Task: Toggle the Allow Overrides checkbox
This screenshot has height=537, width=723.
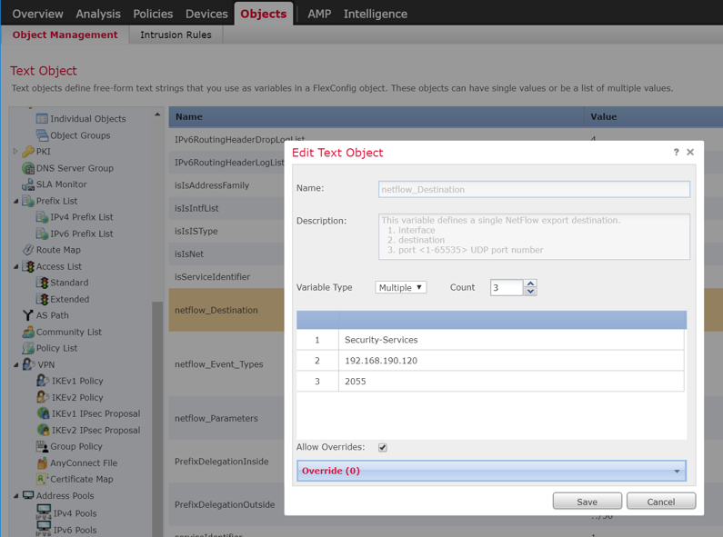Action: [x=382, y=447]
